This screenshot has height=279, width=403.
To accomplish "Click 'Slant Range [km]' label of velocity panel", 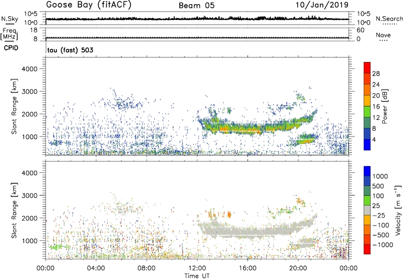I will tap(14, 211).
